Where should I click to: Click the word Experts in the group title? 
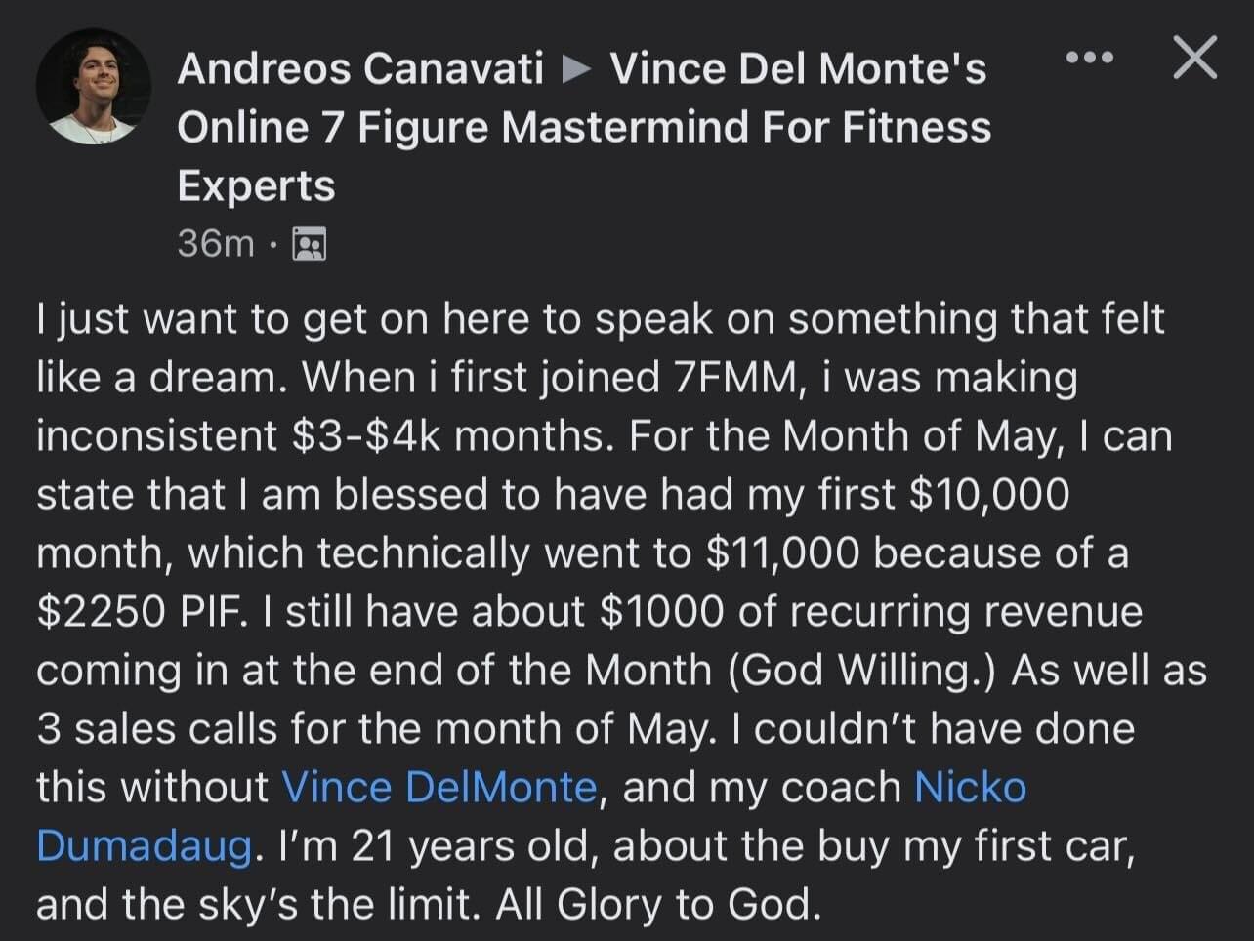[x=256, y=185]
